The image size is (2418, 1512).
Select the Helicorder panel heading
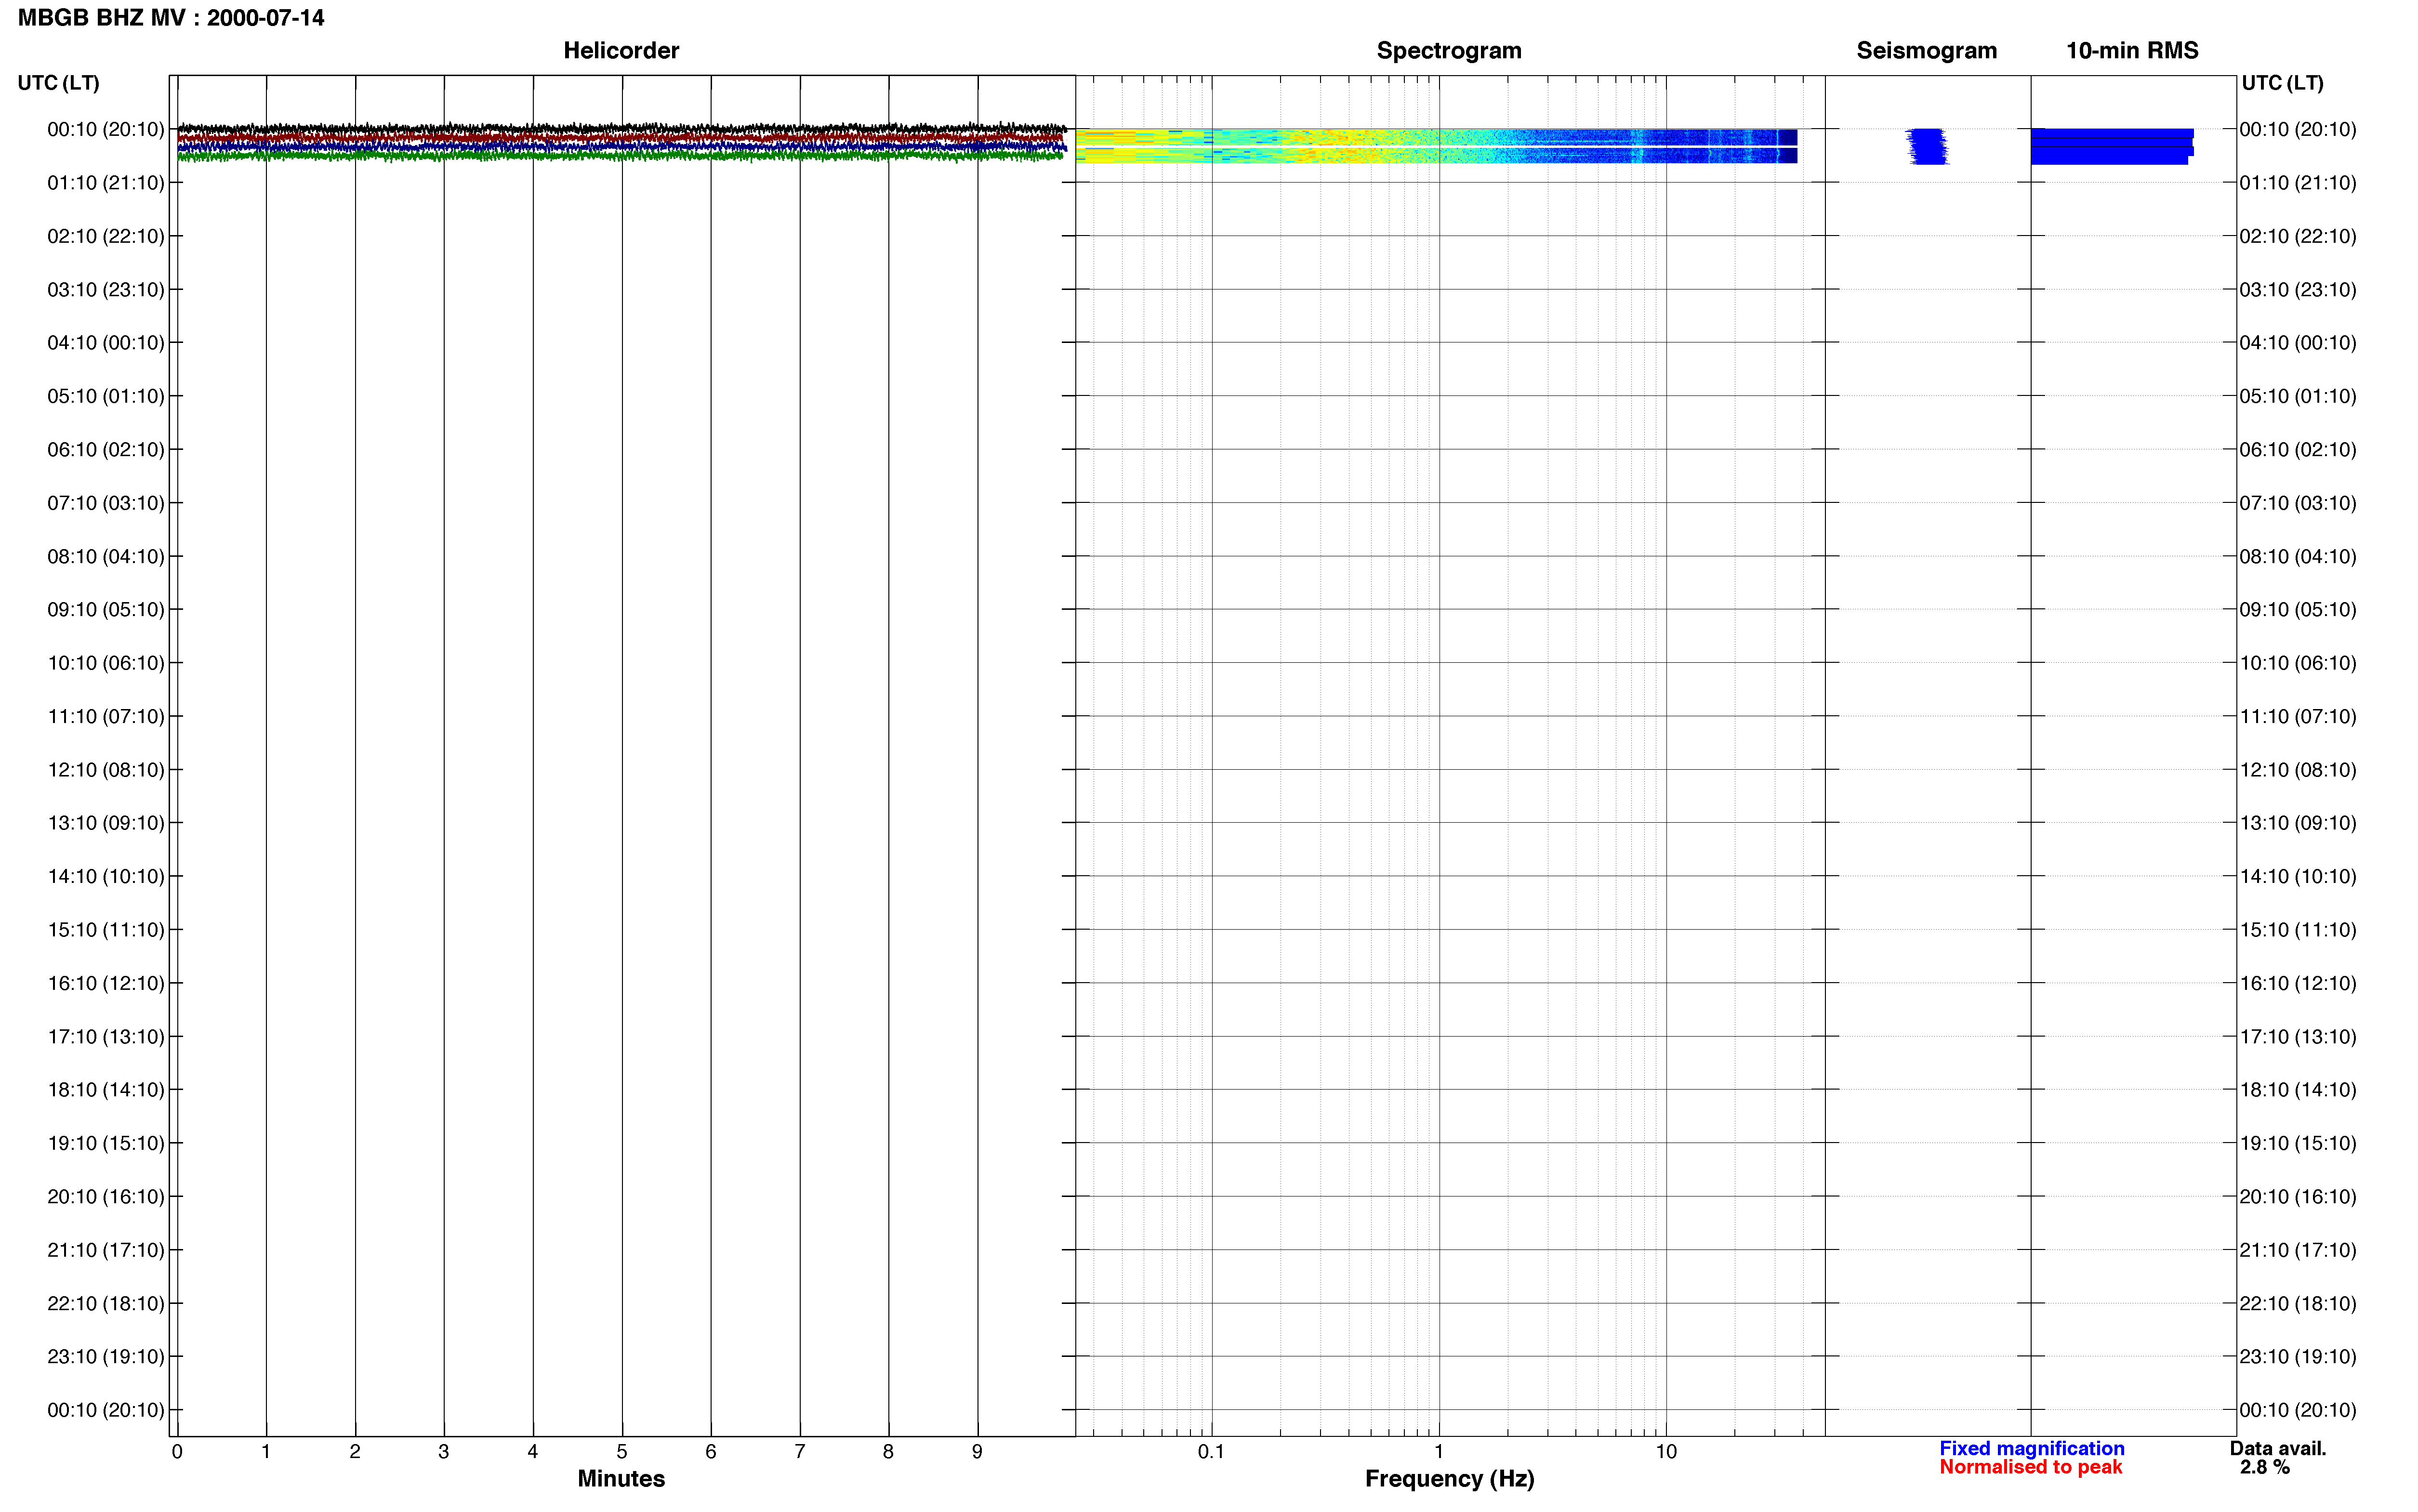(x=621, y=50)
